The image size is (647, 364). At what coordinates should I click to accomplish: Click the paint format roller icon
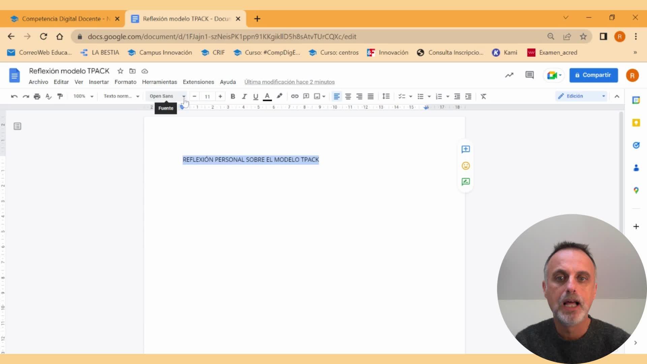pyautogui.click(x=60, y=96)
